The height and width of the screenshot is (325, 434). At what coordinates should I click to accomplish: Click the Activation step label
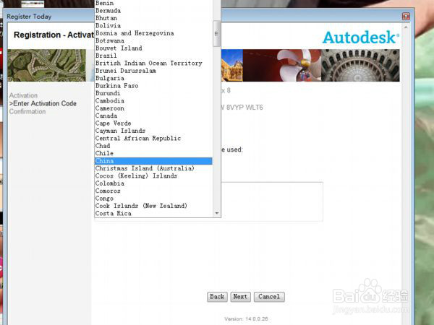(x=23, y=95)
